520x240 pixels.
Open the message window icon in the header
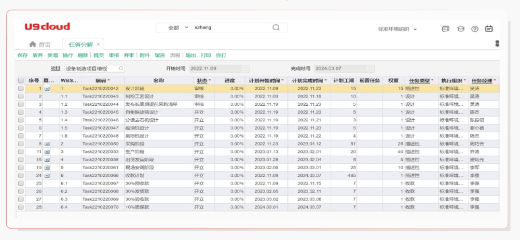pyautogui.click(x=445, y=29)
